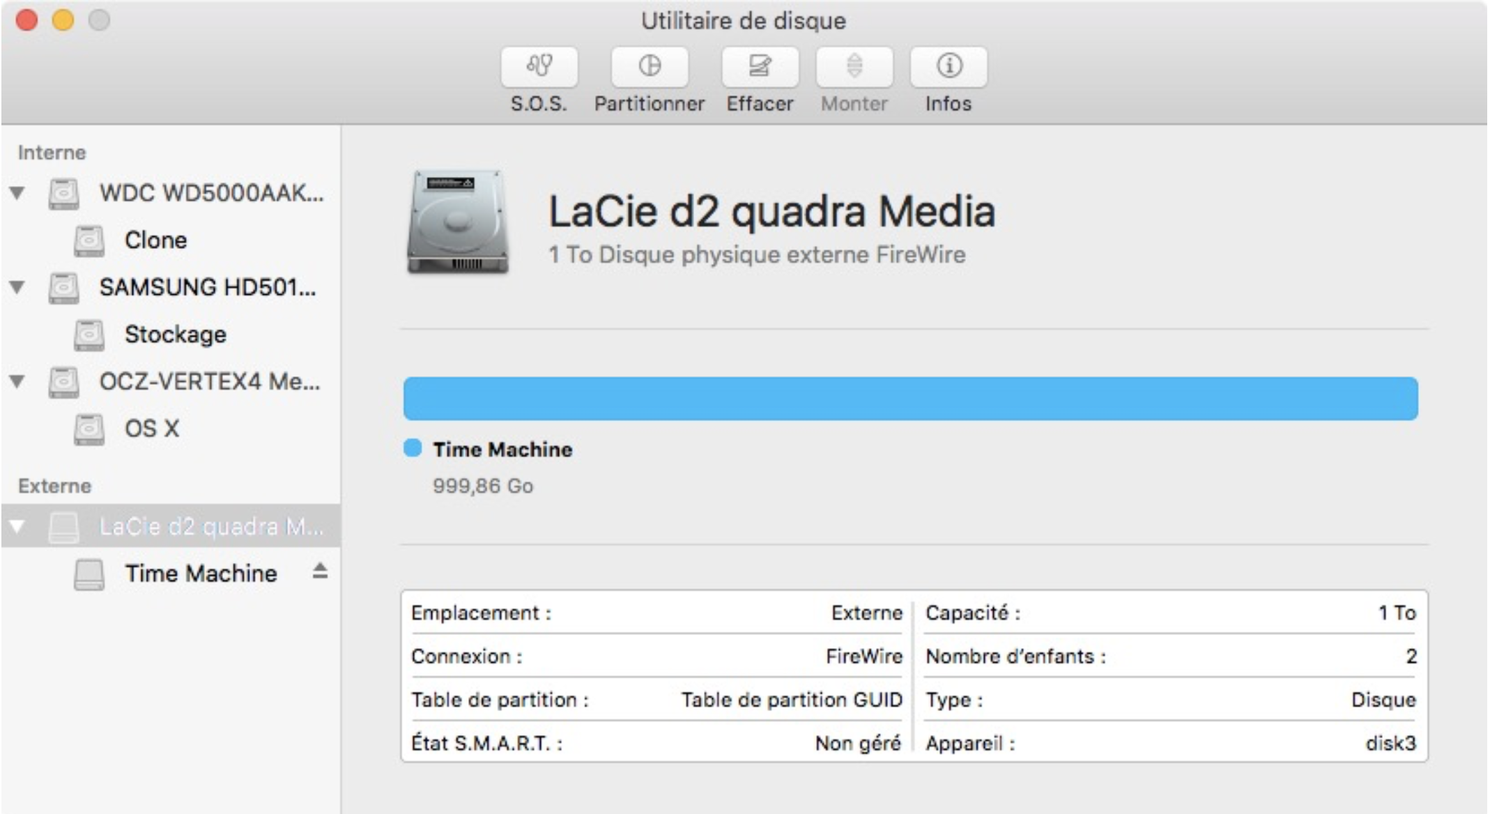
Task: Open the Partitionner pie-chart tool
Action: 649,67
